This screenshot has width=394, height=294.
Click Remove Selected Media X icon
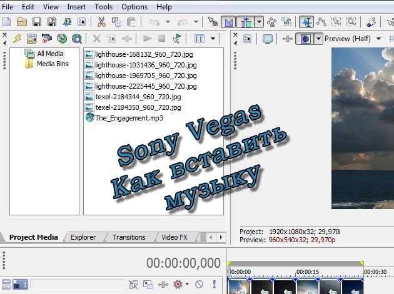coord(97,39)
